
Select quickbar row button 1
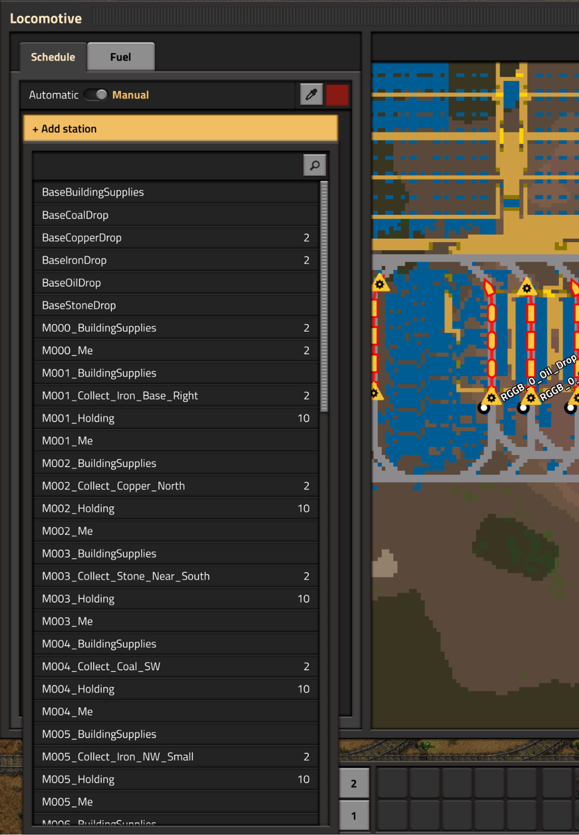[353, 815]
